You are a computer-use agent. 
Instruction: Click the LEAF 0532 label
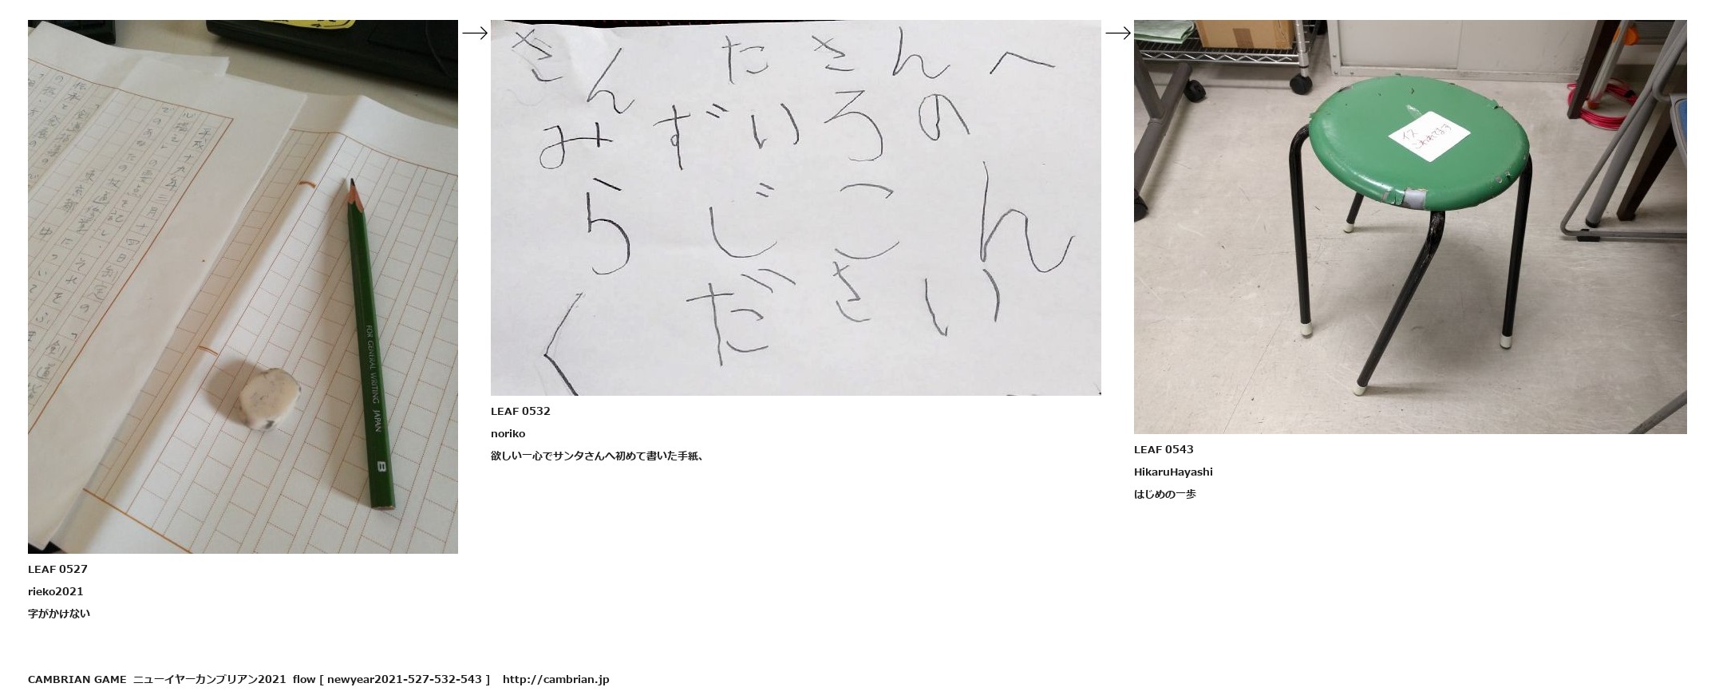point(520,411)
